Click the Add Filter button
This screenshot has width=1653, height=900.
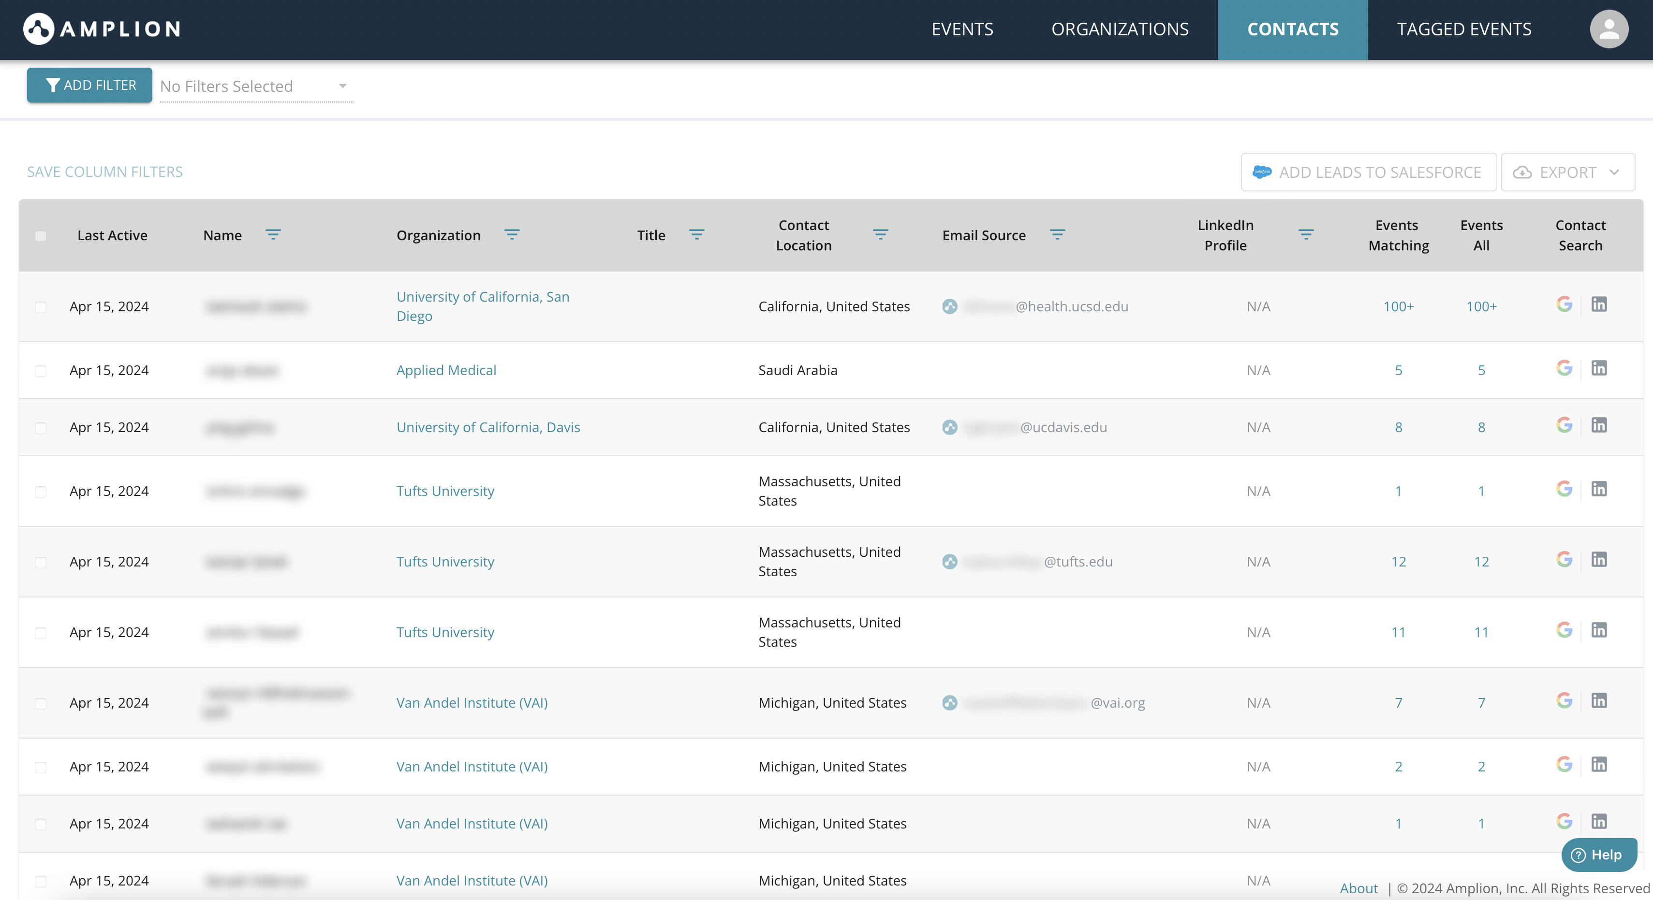(90, 86)
